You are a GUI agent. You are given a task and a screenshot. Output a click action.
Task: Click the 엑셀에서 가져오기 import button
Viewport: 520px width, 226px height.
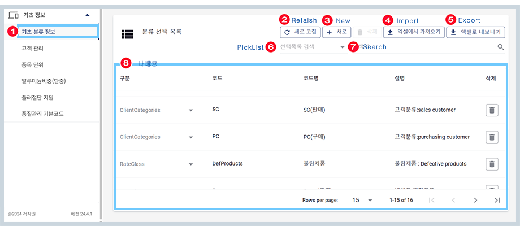click(414, 32)
